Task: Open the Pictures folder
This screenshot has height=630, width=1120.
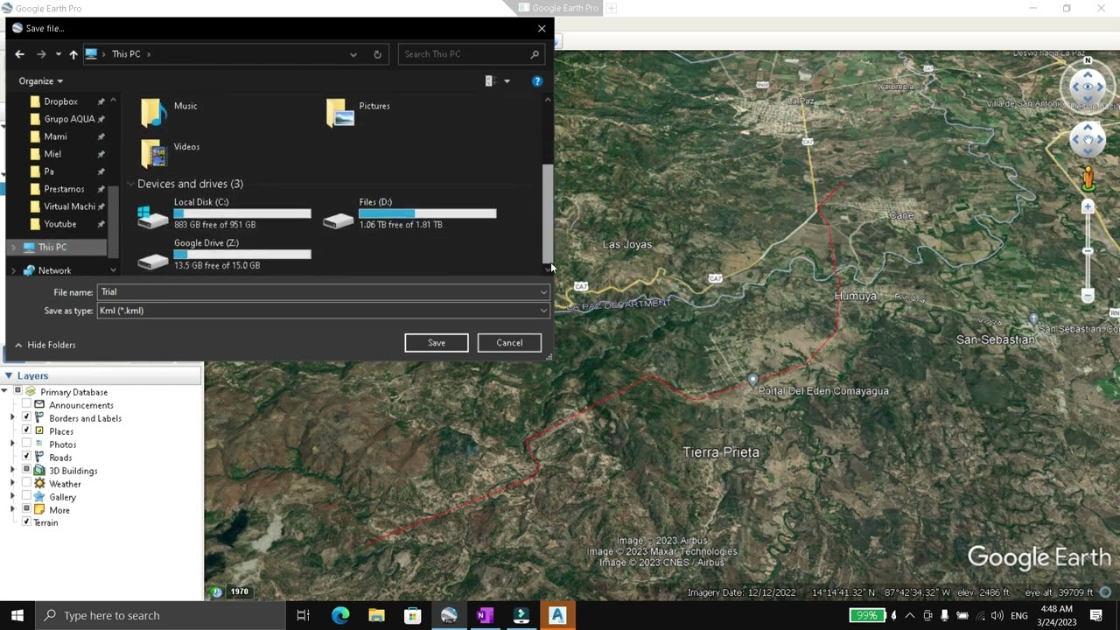Action: click(358, 111)
